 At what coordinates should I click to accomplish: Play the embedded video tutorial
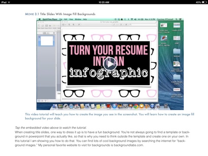110,64
